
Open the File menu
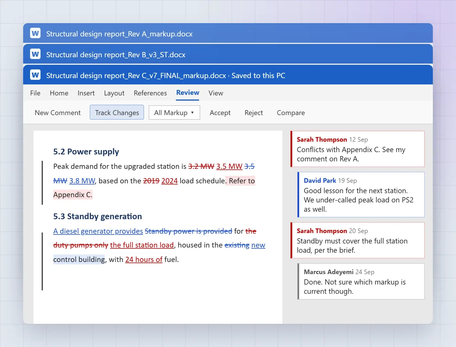[35, 93]
